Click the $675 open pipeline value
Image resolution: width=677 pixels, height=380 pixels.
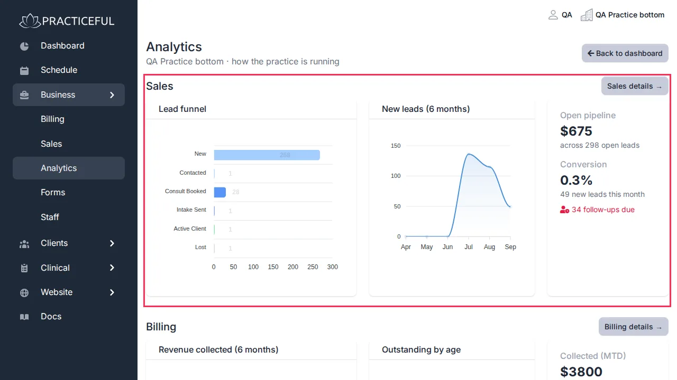point(576,131)
